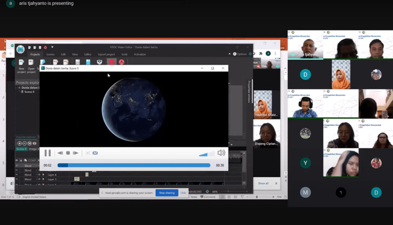Screen dimensions: 393x225
Task: Hide Layer 4 using its eye icon
Action: [17, 175]
